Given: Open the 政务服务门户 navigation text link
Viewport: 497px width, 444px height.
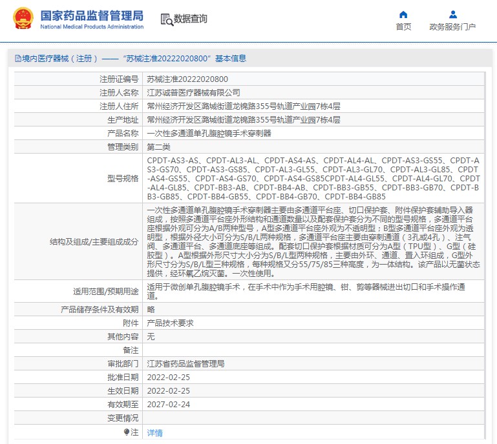Looking at the screenshot, I should pos(452,26).
